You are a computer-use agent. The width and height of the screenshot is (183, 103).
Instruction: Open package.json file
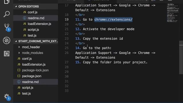point(35,76)
